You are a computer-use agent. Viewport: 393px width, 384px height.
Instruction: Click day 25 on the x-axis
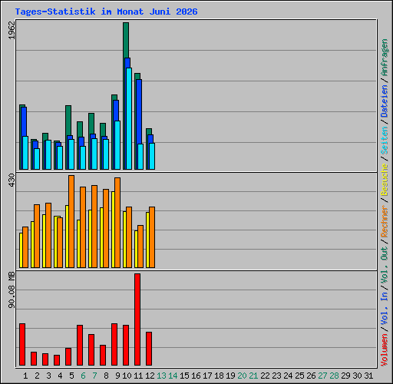(x=299, y=376)
